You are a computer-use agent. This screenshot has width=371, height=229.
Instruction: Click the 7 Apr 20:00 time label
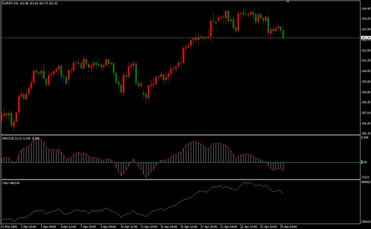click(x=88, y=227)
